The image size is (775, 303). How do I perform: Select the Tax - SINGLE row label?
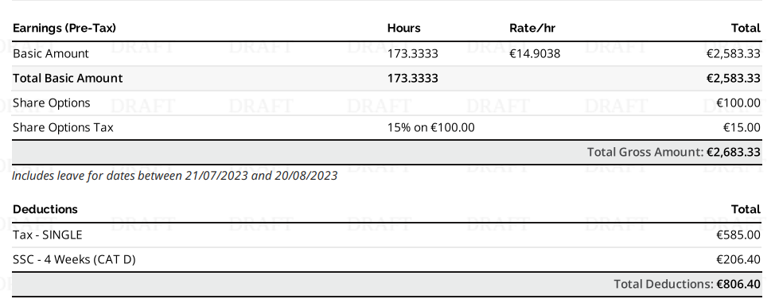48,235
